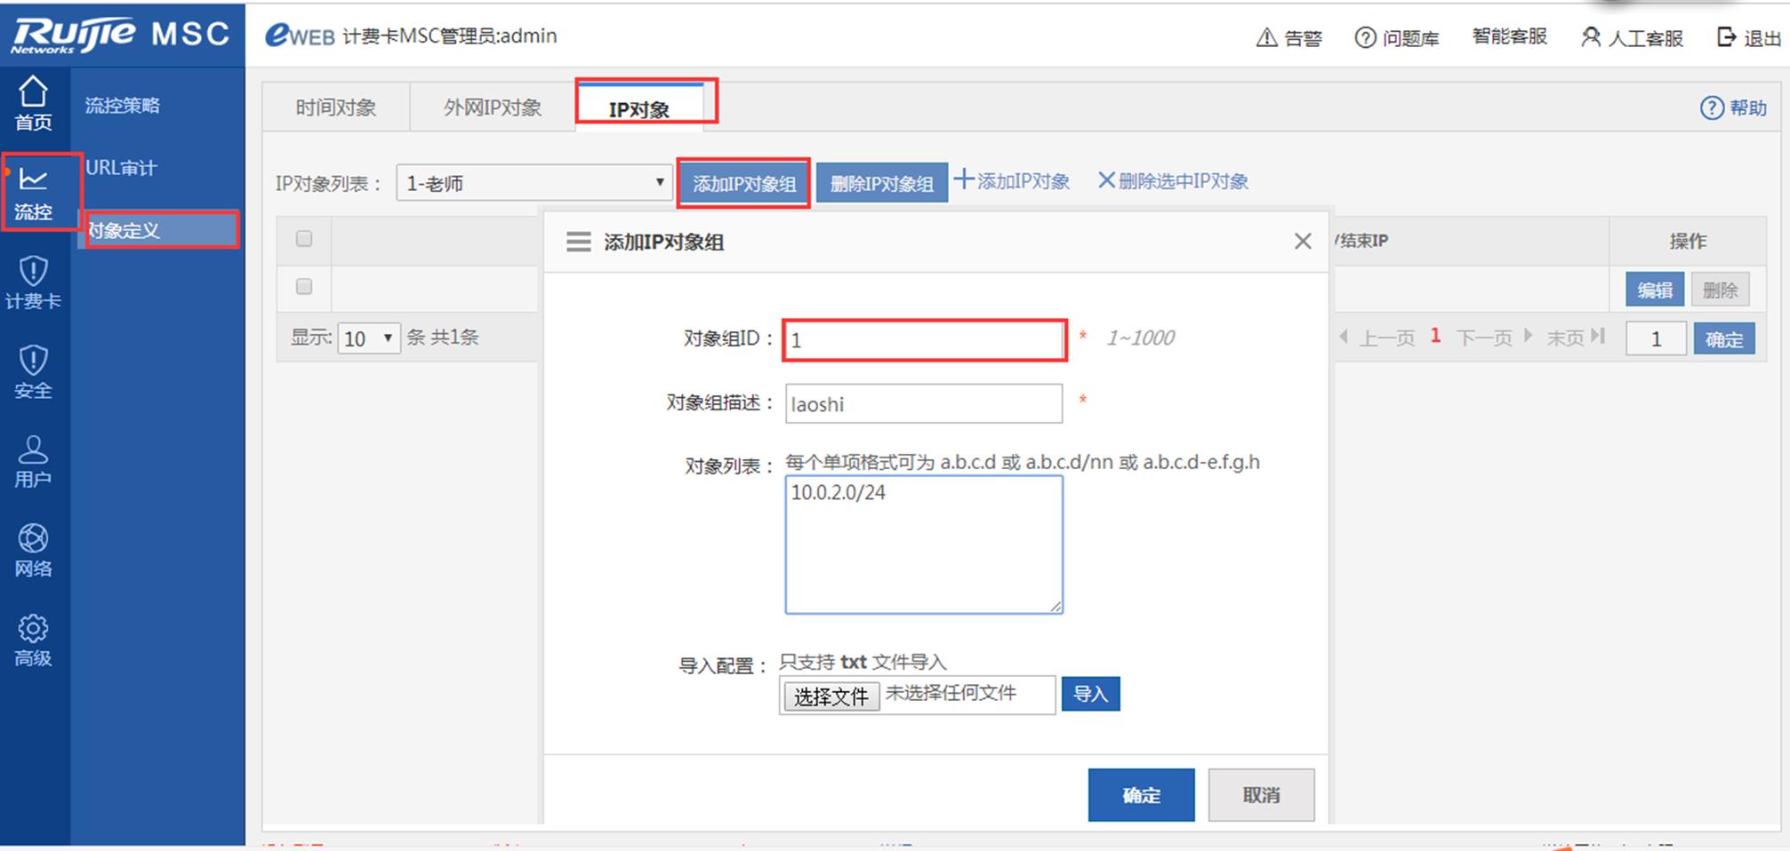Tick the table header select-all checkbox
Viewport: 1790px width, 851px height.
coord(304,239)
